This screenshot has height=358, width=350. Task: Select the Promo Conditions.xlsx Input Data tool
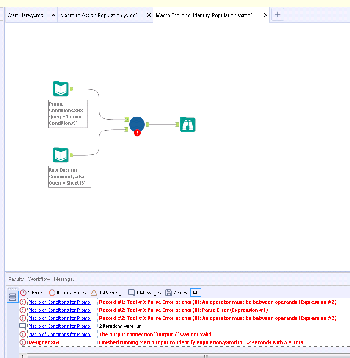(61, 89)
